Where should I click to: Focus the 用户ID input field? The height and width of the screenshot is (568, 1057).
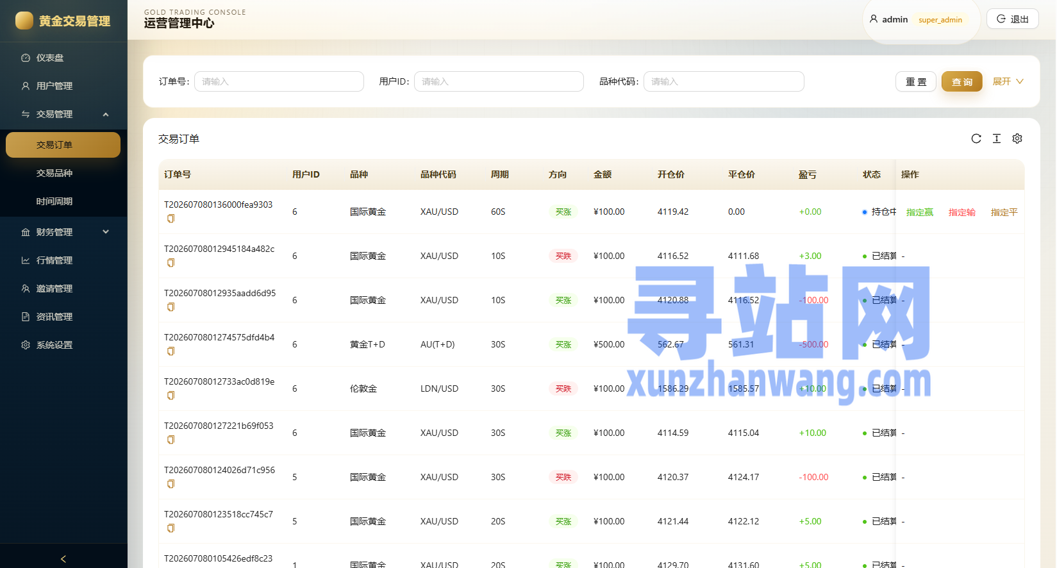click(499, 81)
